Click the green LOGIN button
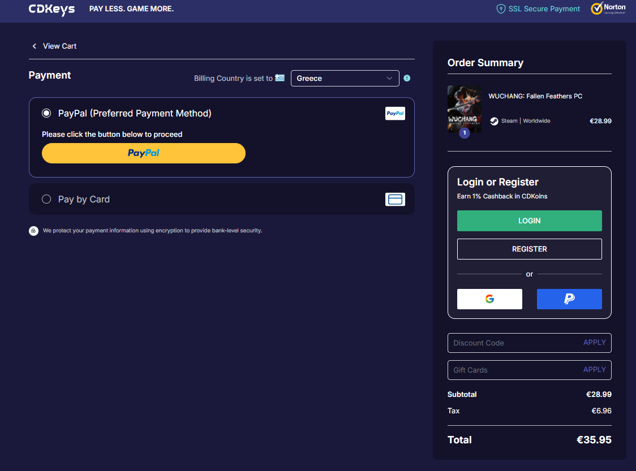This screenshot has width=636, height=471. [529, 221]
